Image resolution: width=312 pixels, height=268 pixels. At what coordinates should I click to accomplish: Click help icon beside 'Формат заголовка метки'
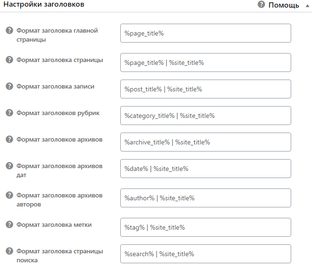tap(9, 225)
